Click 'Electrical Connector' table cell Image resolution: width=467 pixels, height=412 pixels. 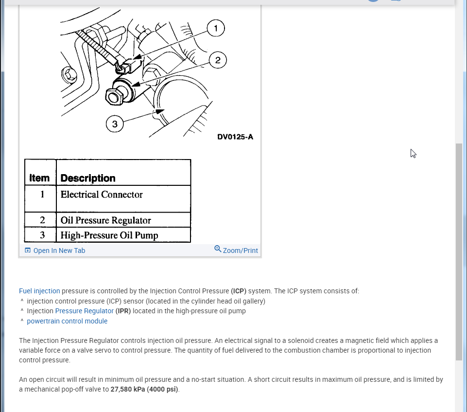pos(123,198)
